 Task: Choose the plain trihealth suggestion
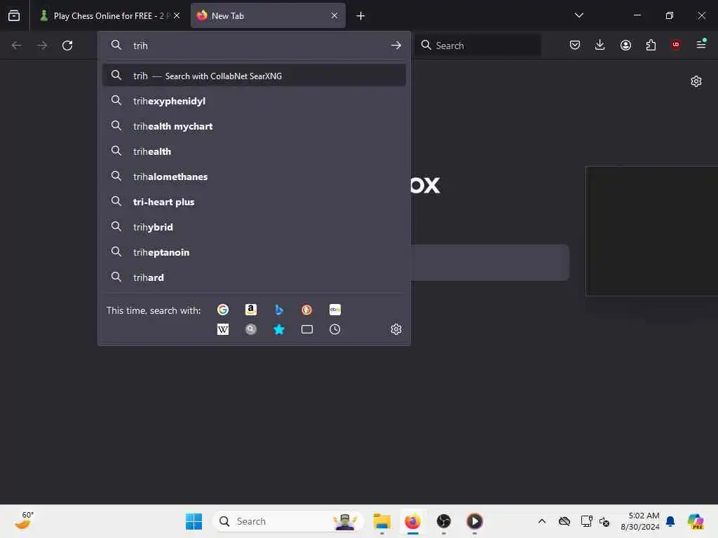tap(254, 151)
